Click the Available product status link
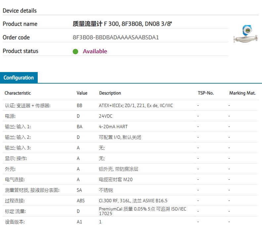Viewport: 262px width, 230px height. [95, 51]
